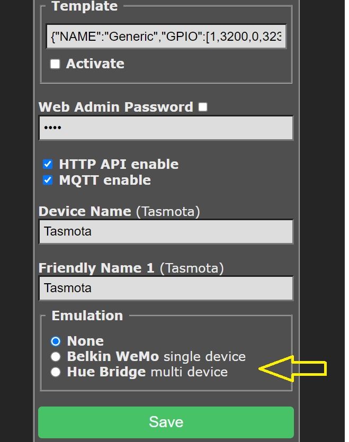Select the Hue Bridge radio button

[56, 372]
